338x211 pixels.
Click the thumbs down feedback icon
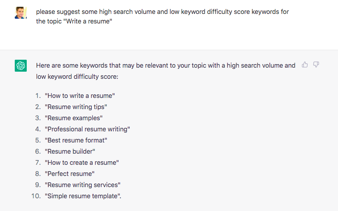(316, 65)
